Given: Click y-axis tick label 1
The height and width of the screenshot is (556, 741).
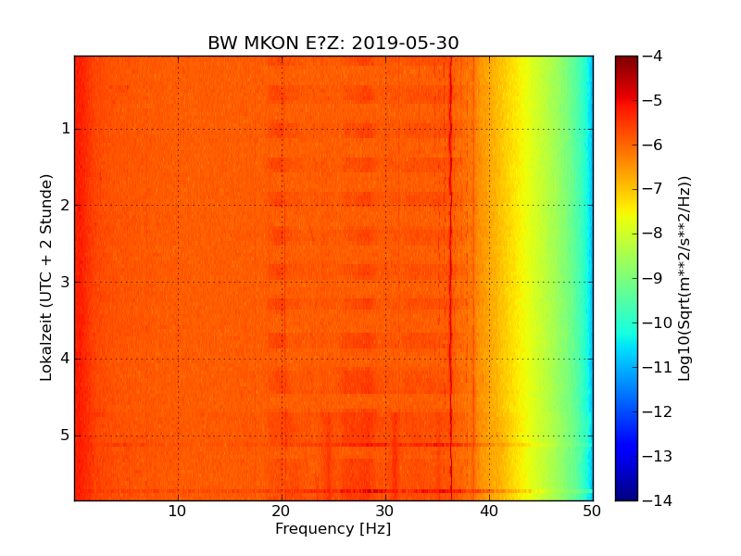Looking at the screenshot, I should [66, 129].
